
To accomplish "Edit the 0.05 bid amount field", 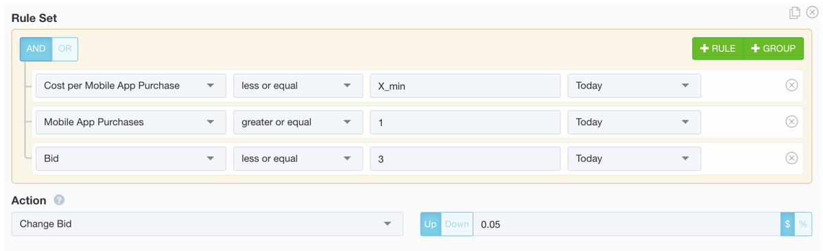I will 627,224.
